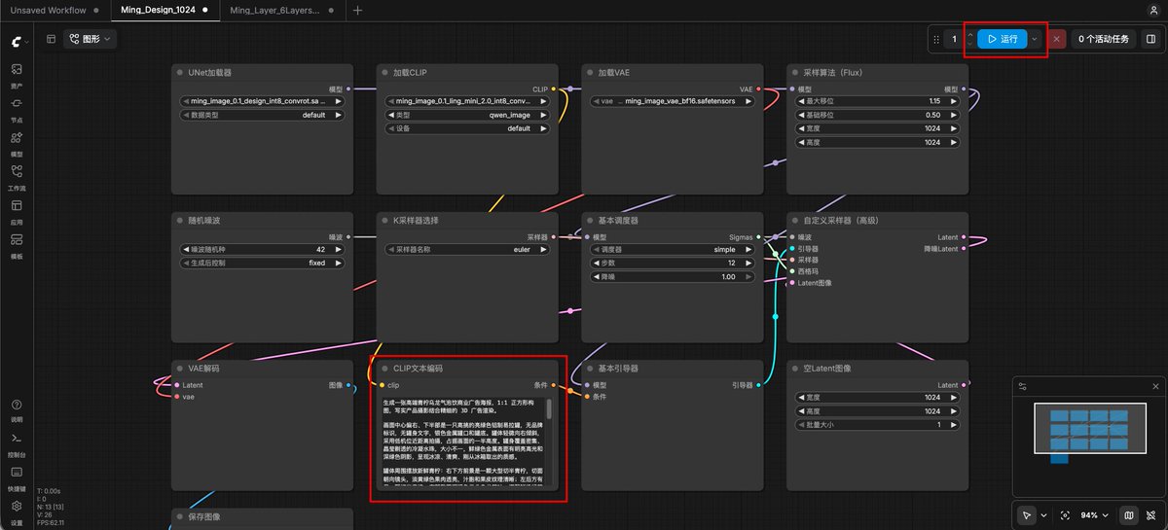Open the 类型 qwen_image combo
Screen dimensions: 1168x530
[467, 115]
